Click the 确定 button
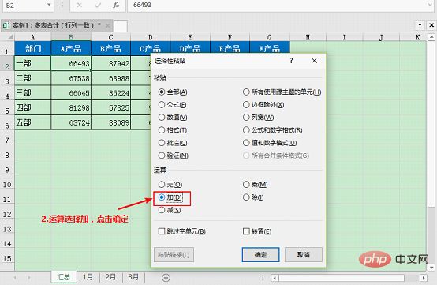Image resolution: width=437 pixels, height=285 pixels. [x=260, y=254]
